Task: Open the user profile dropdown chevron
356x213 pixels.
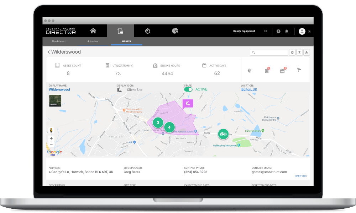Action: (x=308, y=31)
